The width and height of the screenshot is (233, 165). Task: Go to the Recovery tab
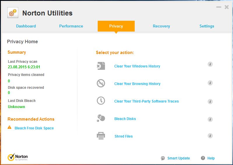161,26
